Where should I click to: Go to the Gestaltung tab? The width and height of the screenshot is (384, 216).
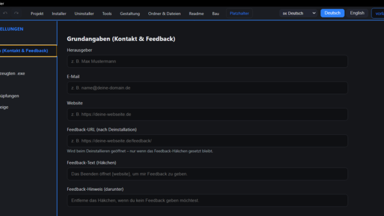point(130,13)
